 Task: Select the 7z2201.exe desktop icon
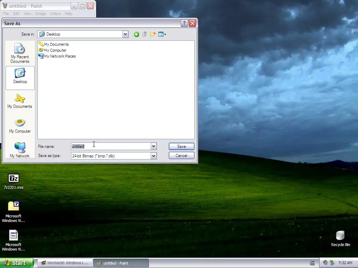(x=14, y=181)
